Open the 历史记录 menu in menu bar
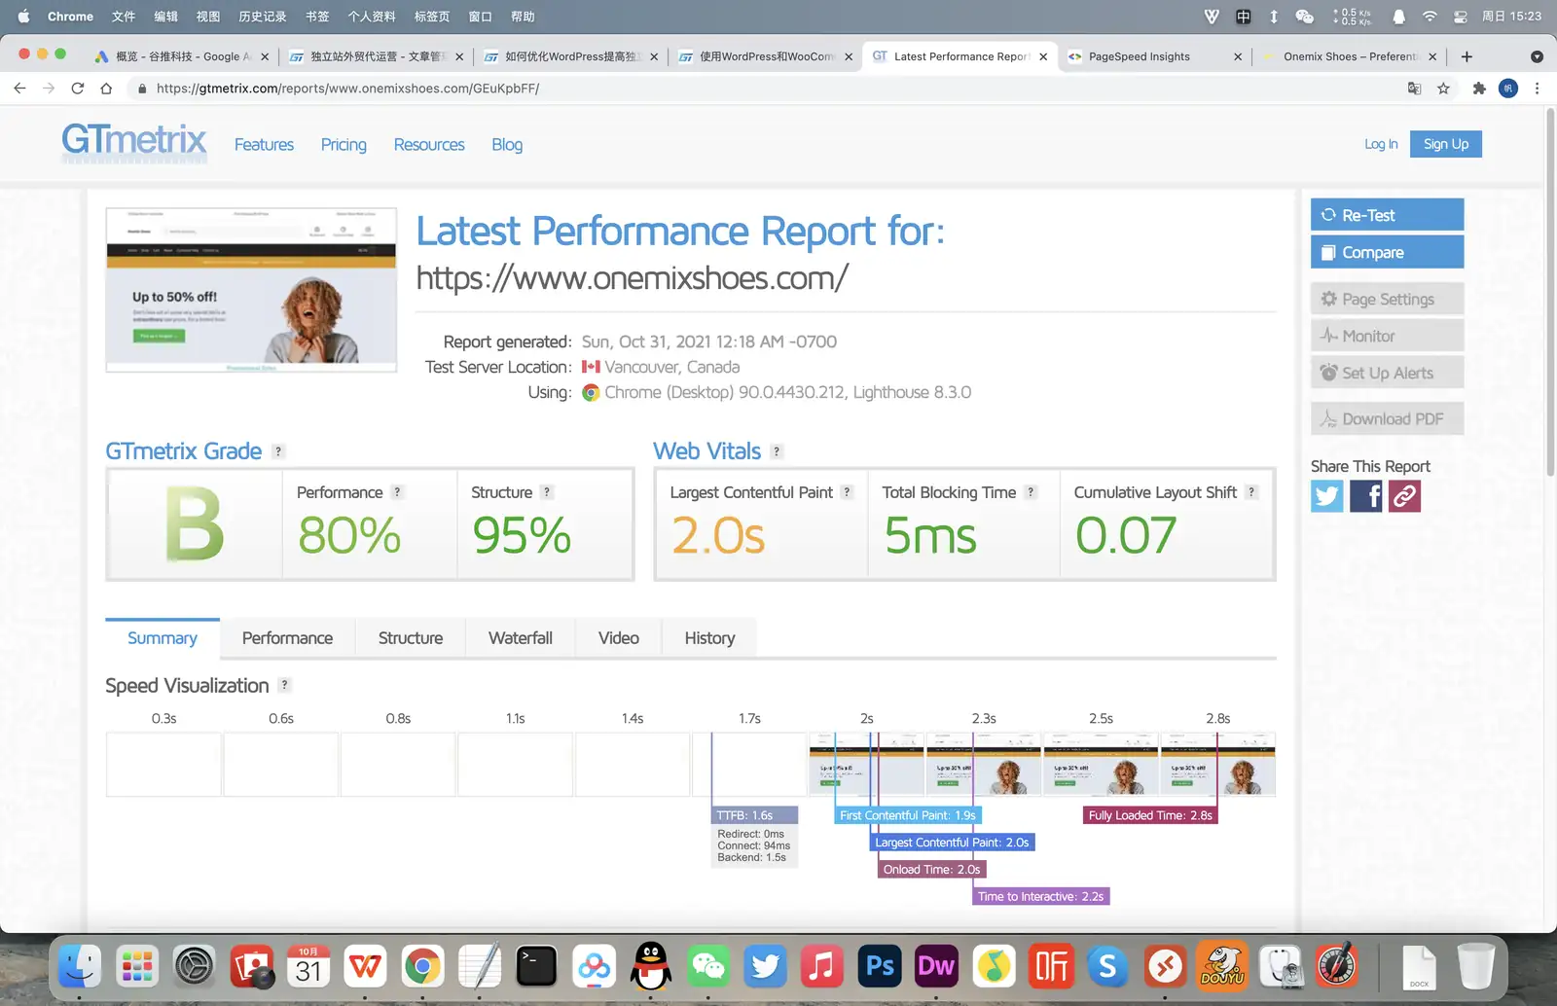Screen dimensions: 1557x1006 click(263, 17)
